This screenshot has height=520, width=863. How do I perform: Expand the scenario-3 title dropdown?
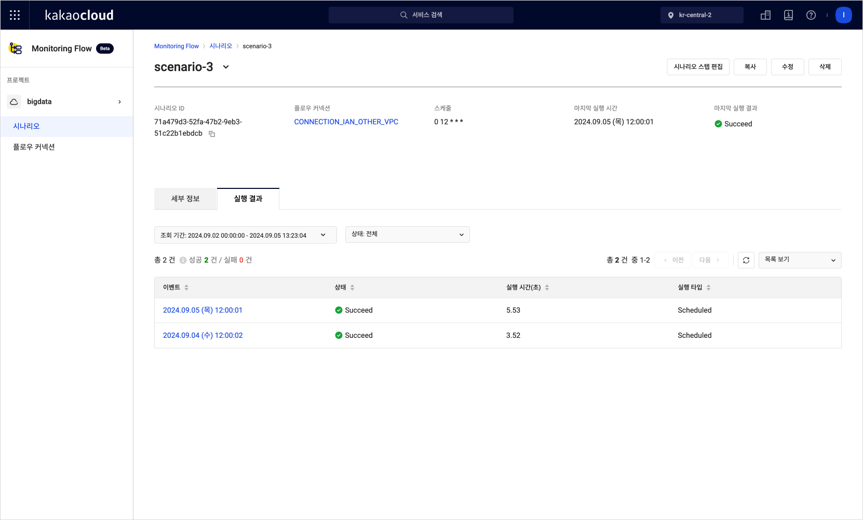[226, 67]
